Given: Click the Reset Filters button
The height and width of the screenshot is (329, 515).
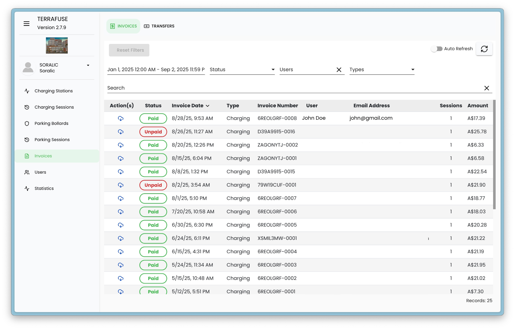Looking at the screenshot, I should pos(129,50).
